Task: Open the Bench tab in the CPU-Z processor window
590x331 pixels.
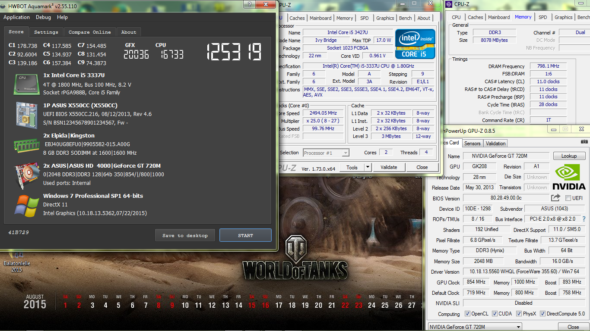Action: pos(406,18)
